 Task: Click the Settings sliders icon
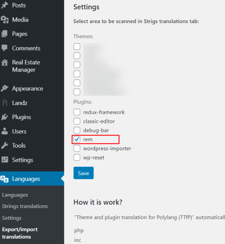click(x=5, y=160)
